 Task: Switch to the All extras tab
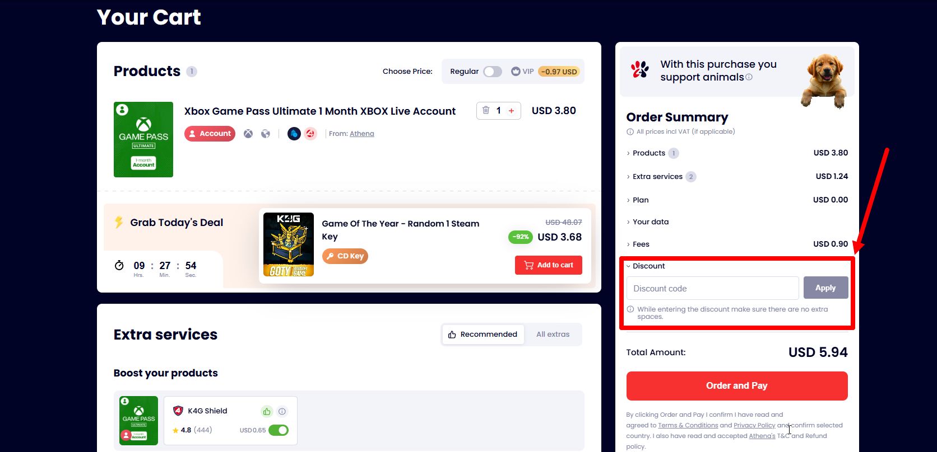553,335
